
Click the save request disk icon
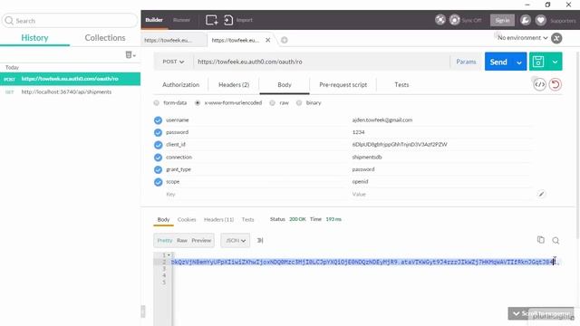pyautogui.click(x=538, y=62)
